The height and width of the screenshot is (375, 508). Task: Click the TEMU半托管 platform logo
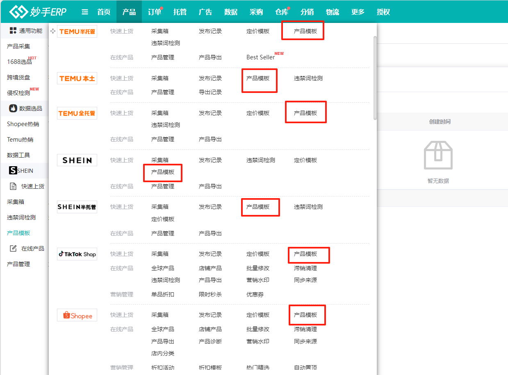click(77, 32)
